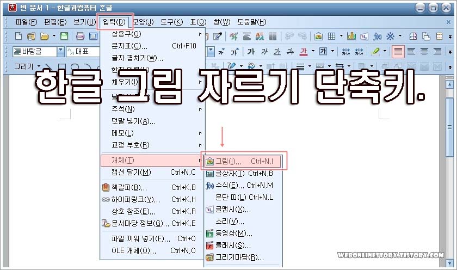Viewport: 457px width, 270px height.
Task: Click the 동영상 film icon in submenu
Action: pos(209,234)
